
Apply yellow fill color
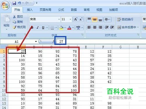click(61, 28)
